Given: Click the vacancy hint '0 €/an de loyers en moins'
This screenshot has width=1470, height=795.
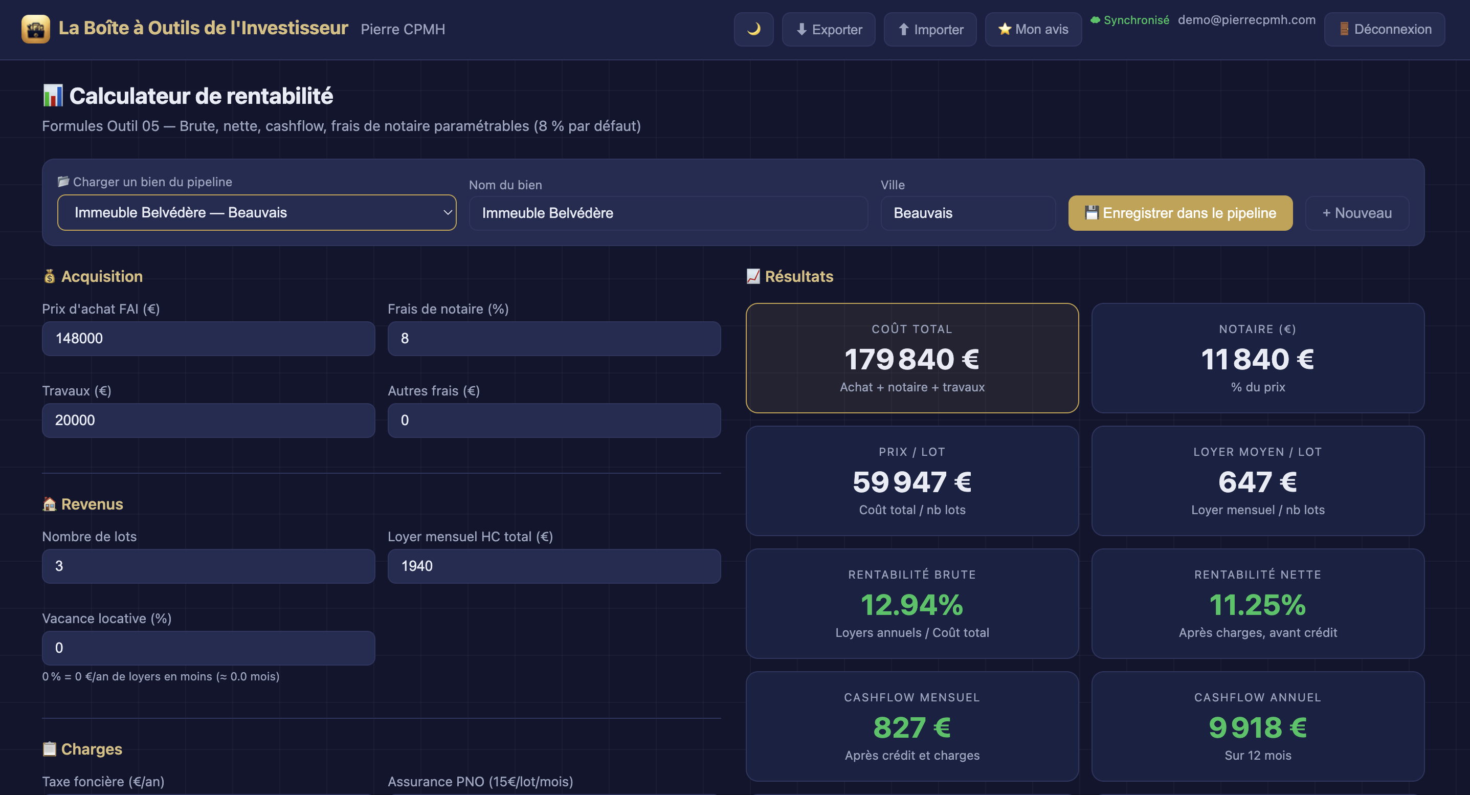Looking at the screenshot, I should click(x=161, y=676).
